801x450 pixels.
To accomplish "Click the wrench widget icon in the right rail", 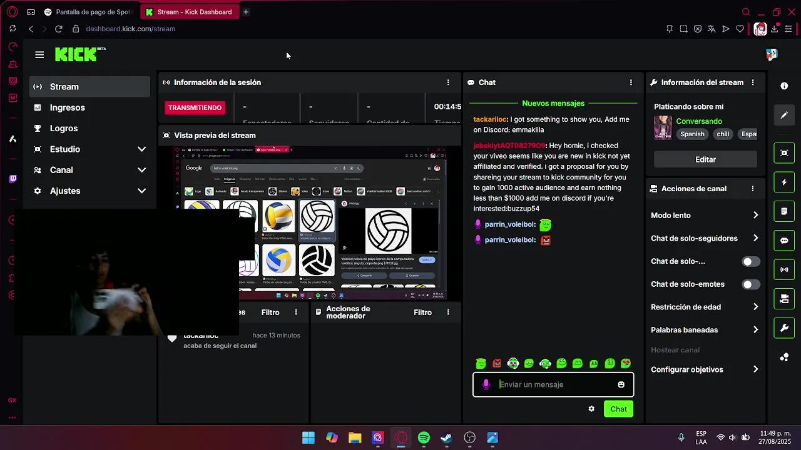I will 784,328.
